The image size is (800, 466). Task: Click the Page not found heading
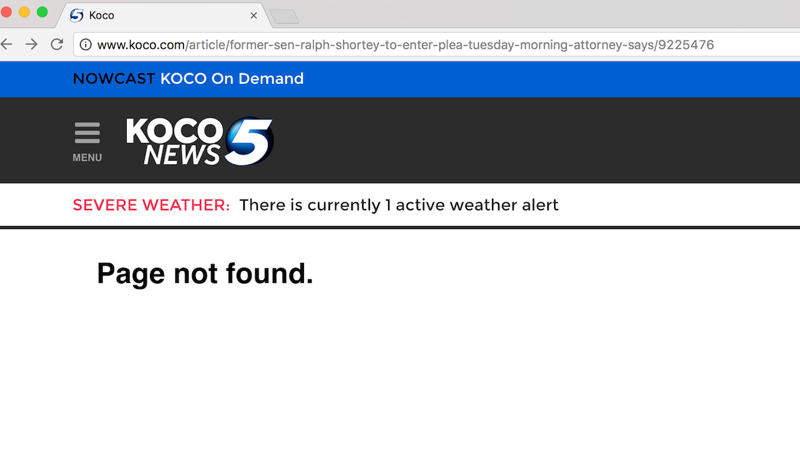click(205, 273)
